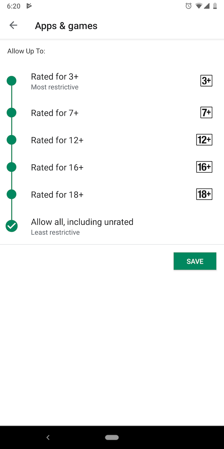Image resolution: width=224 pixels, height=449 pixels.
Task: Select the Rated for 3+ restriction level
Action: [55, 76]
